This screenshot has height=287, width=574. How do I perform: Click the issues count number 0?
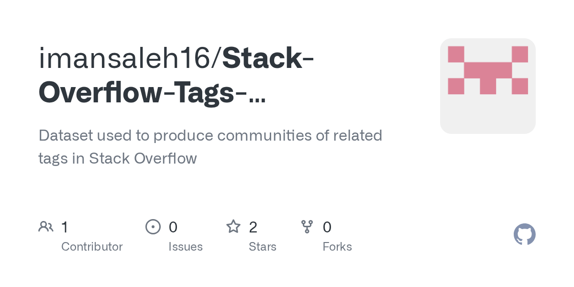point(173,227)
